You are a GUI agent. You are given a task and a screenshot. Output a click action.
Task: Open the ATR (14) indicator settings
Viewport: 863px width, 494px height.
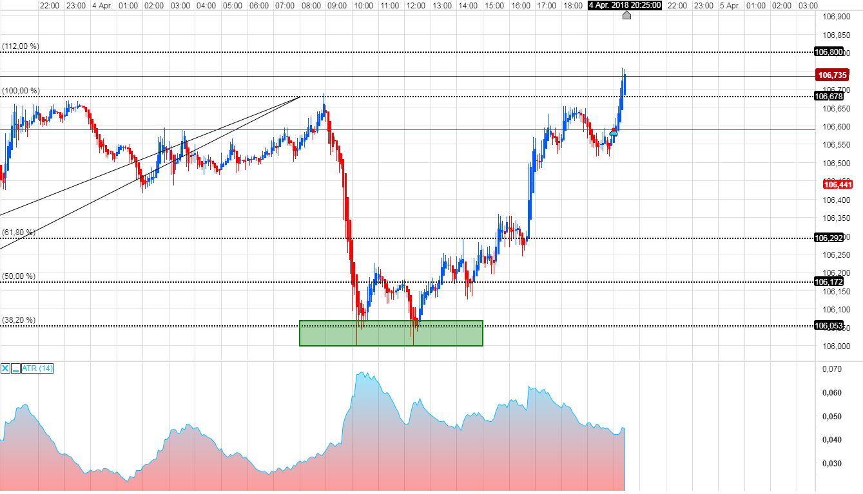[35, 368]
